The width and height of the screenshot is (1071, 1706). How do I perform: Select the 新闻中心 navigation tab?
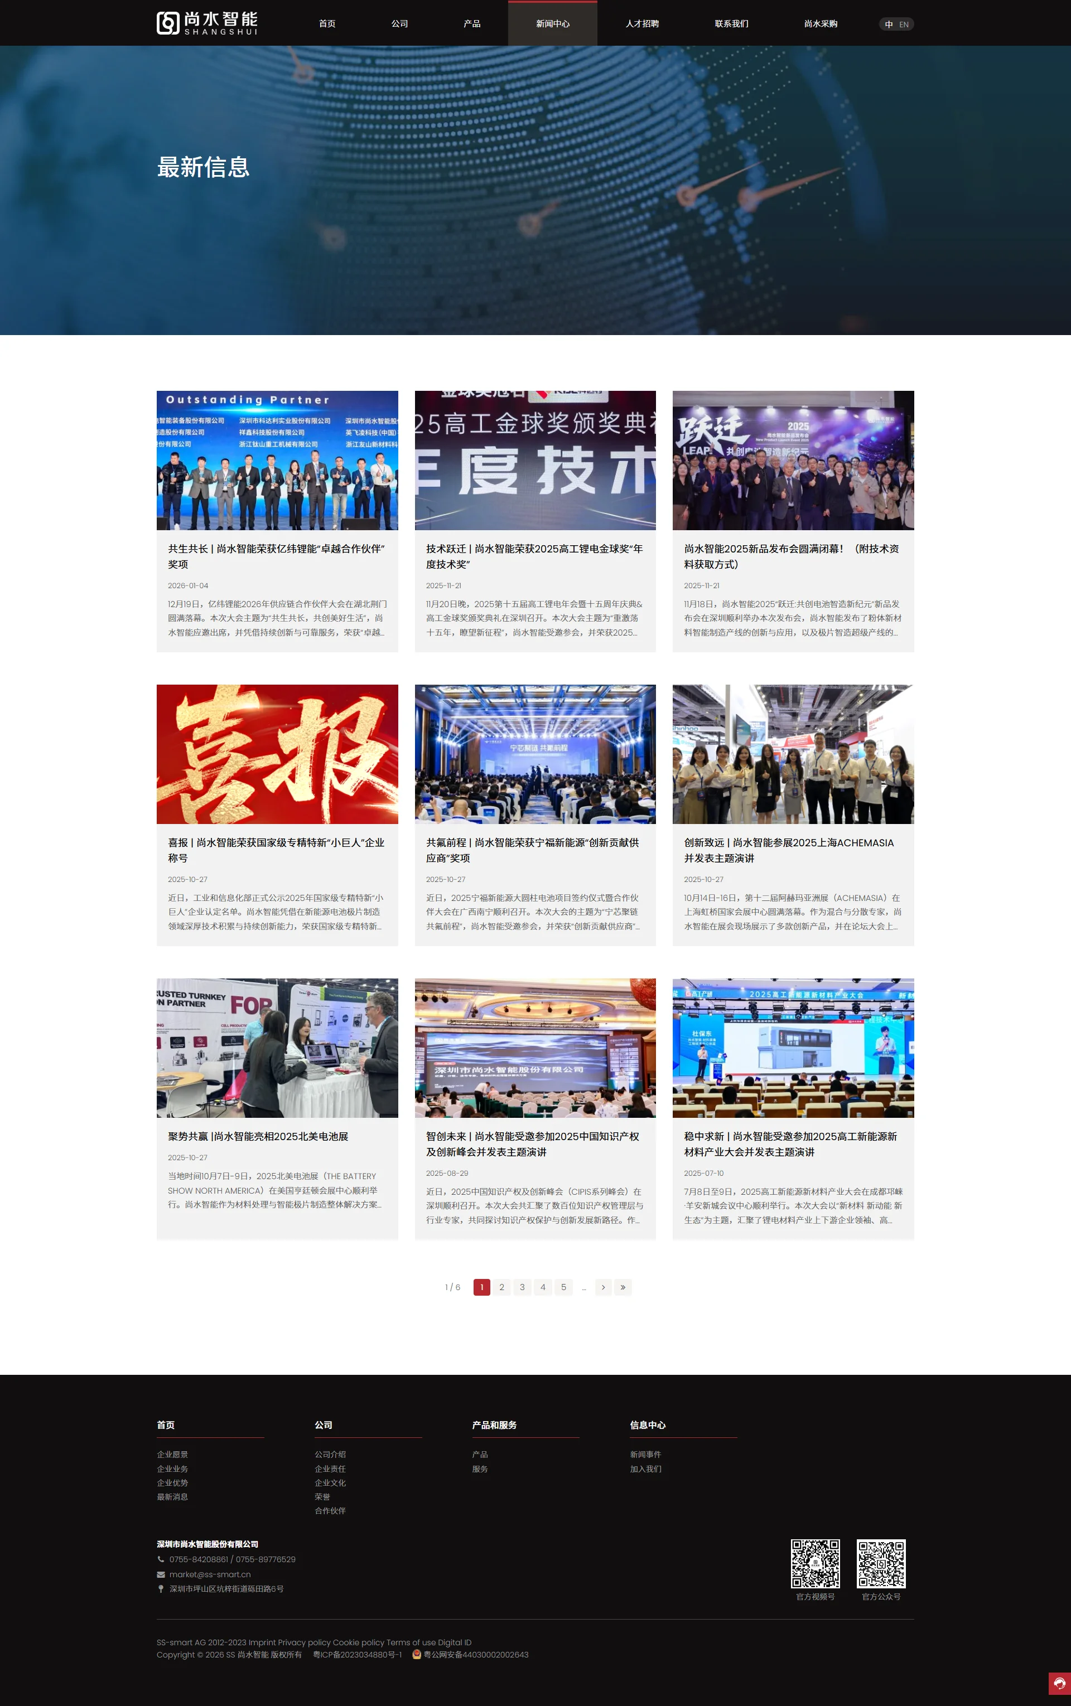click(552, 23)
